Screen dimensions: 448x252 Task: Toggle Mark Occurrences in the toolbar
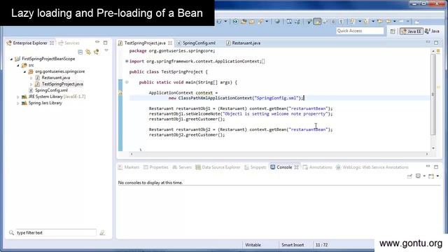317,22
